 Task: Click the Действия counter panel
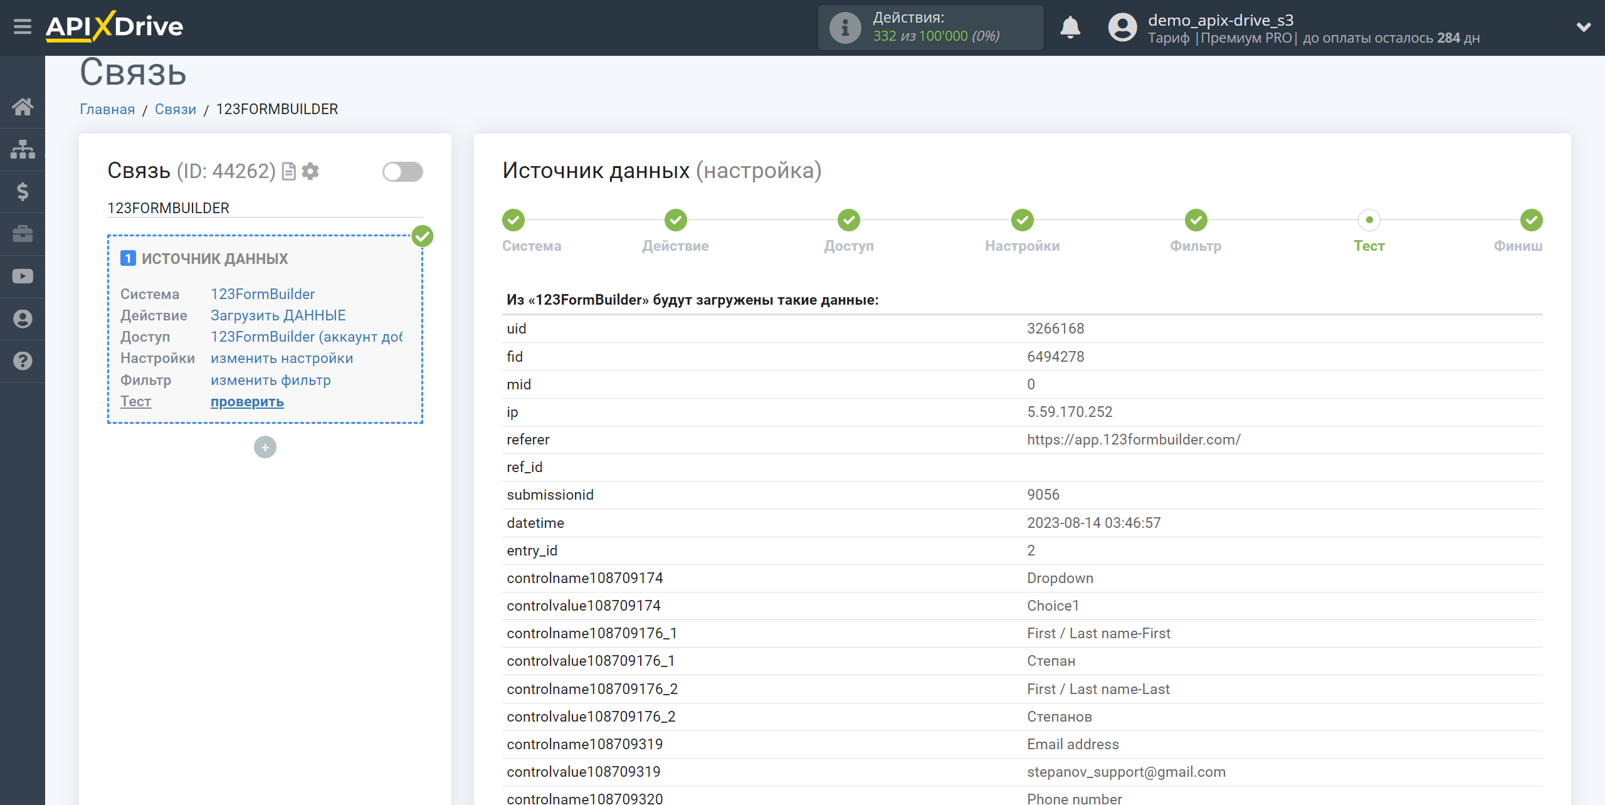(x=930, y=28)
